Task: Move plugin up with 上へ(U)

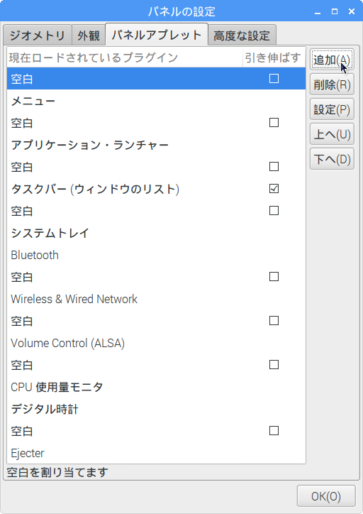Action: 332,134
